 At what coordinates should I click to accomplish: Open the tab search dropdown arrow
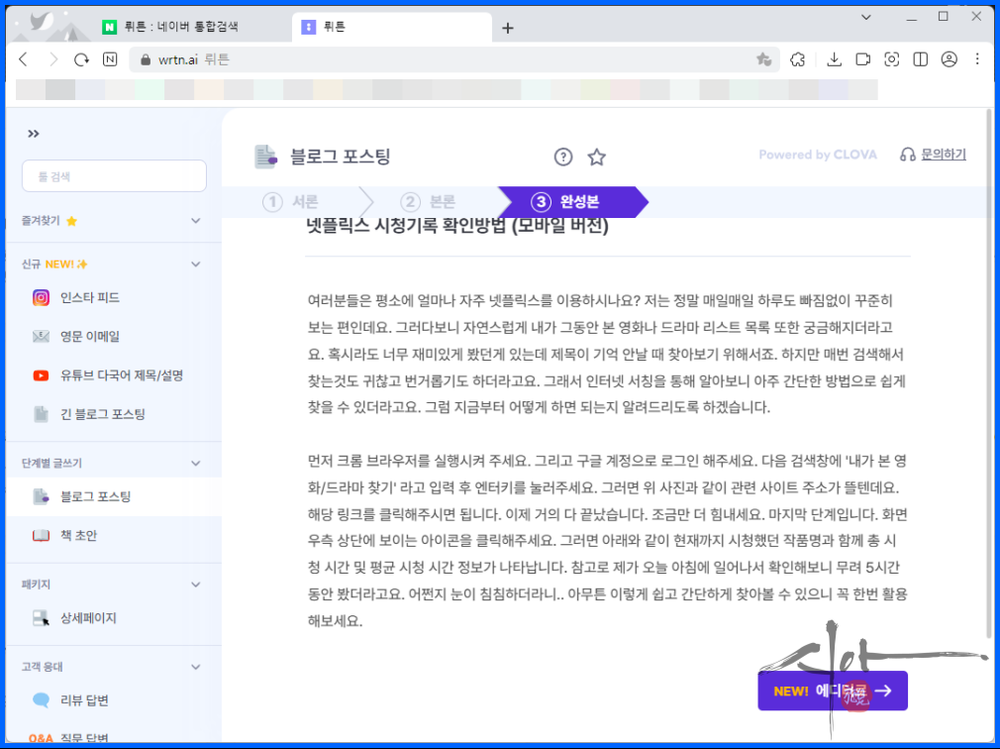(x=866, y=17)
